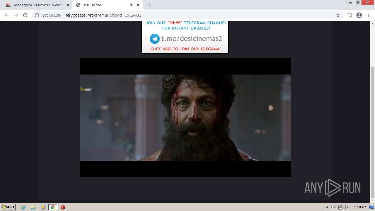Viewport: 375px width, 211px height.
Task: Switch to Chrome in the taskbar
Action: point(53,207)
